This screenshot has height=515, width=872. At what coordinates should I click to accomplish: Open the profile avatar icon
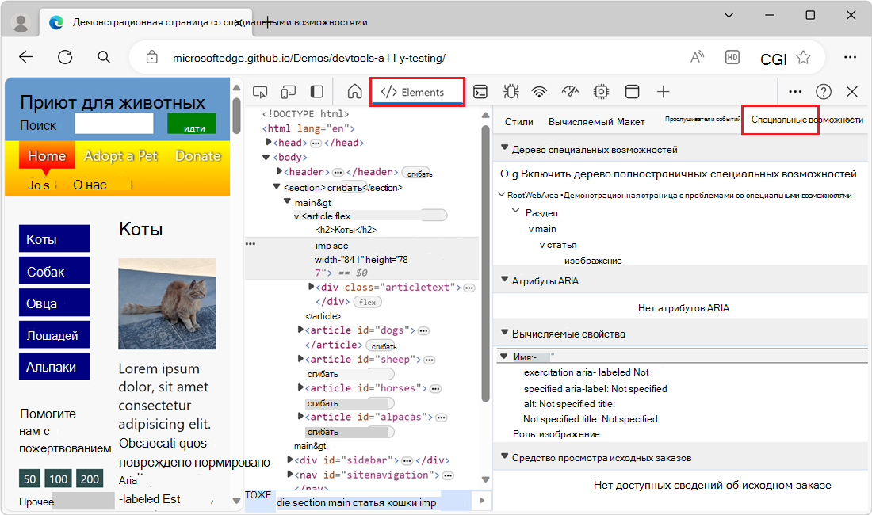21,22
